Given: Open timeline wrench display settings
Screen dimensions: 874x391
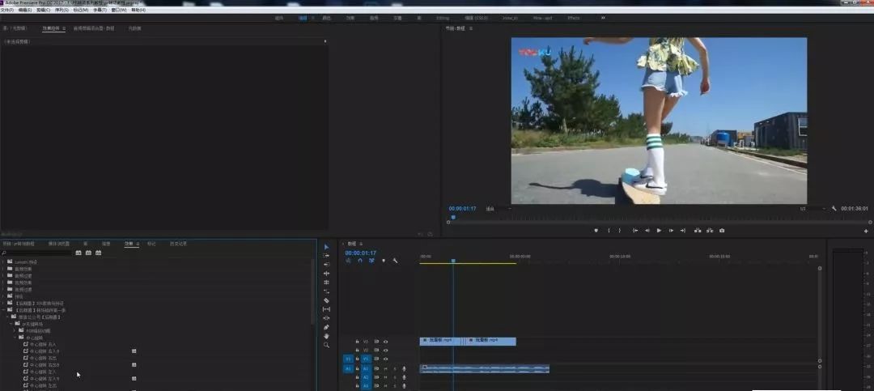Looking at the screenshot, I should (395, 261).
